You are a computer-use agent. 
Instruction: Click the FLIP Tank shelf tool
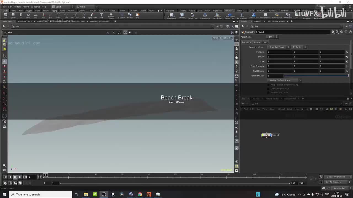pyautogui.click(x=182, y=16)
